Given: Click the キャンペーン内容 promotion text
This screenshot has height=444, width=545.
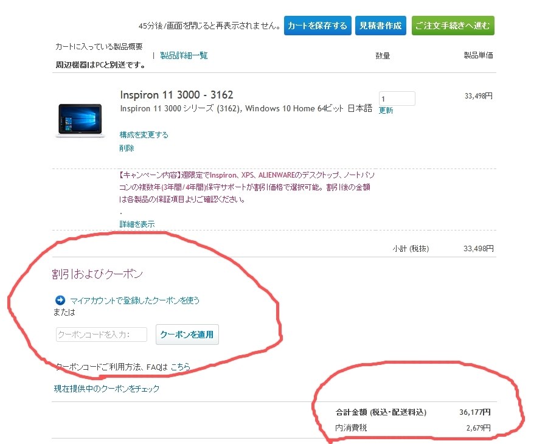Looking at the screenshot, I should 247,187.
